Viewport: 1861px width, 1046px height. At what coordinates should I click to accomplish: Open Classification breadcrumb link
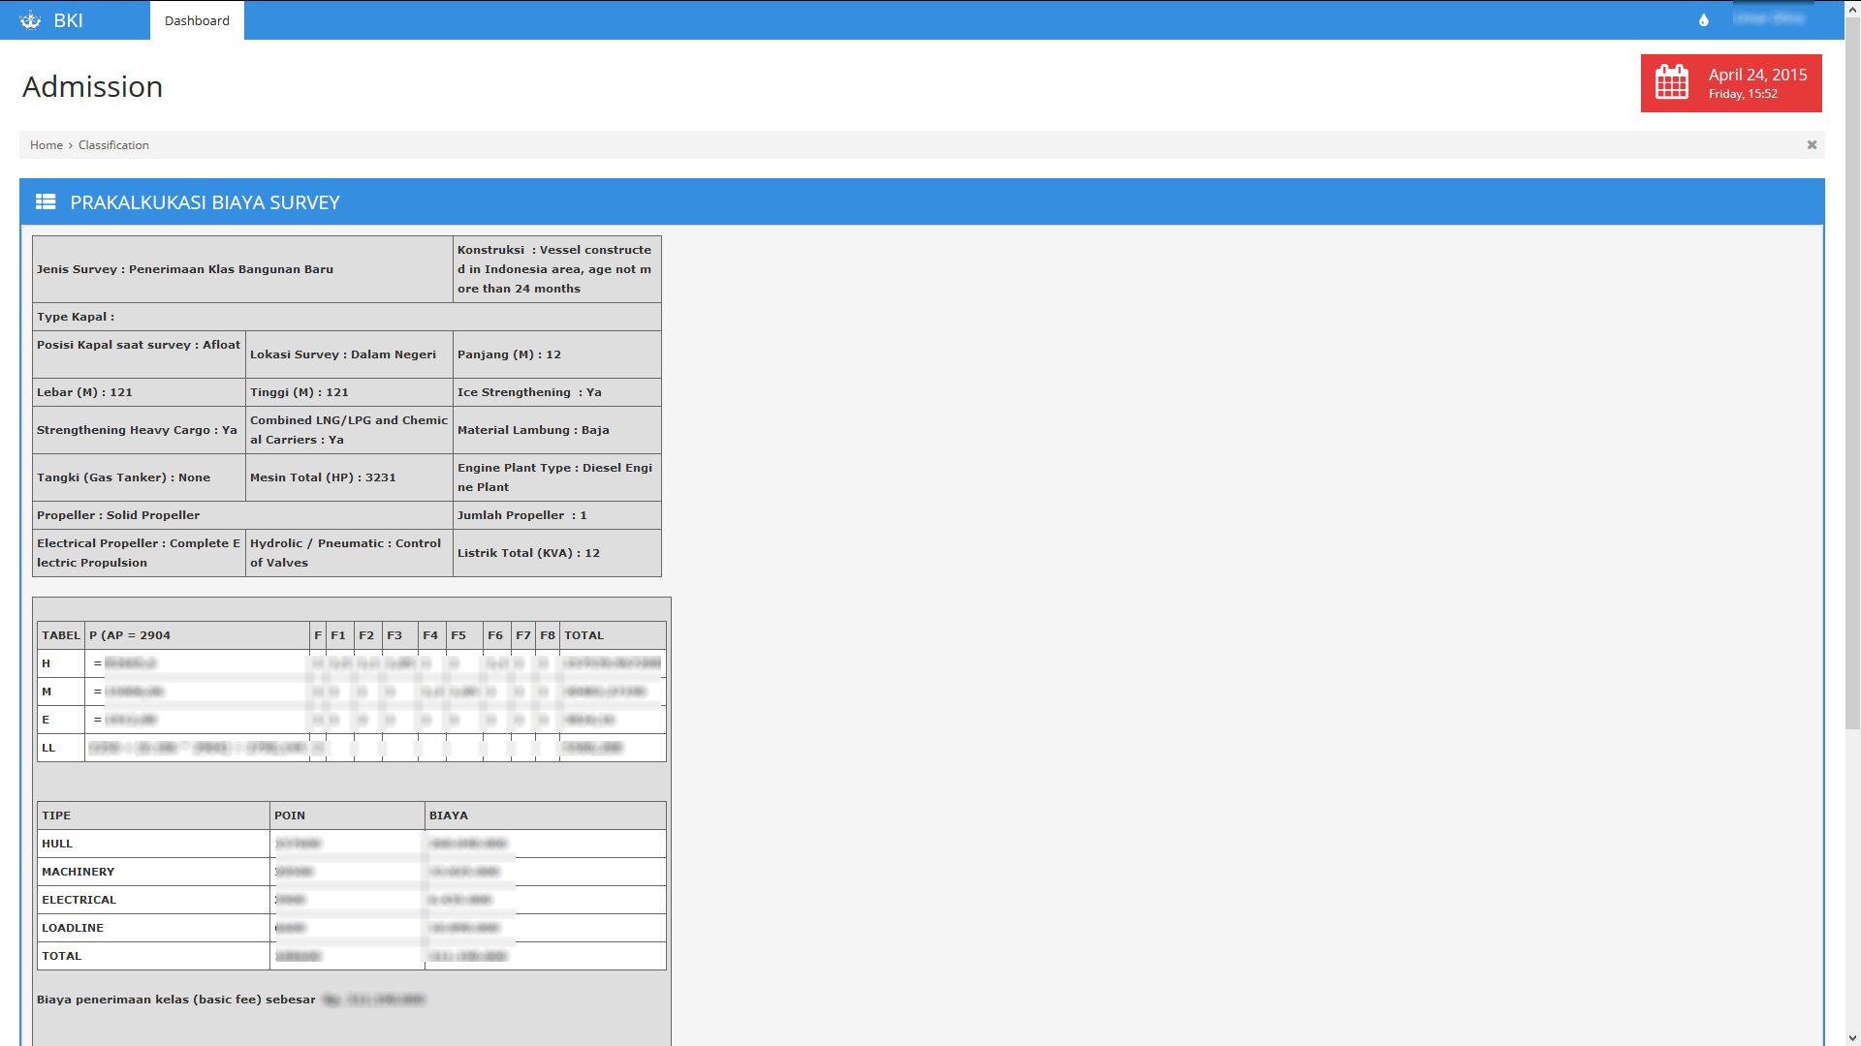tap(113, 145)
